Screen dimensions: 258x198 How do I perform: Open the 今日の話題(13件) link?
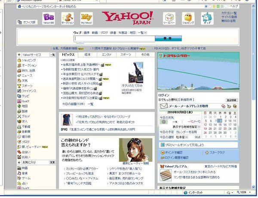[x=74, y=104]
